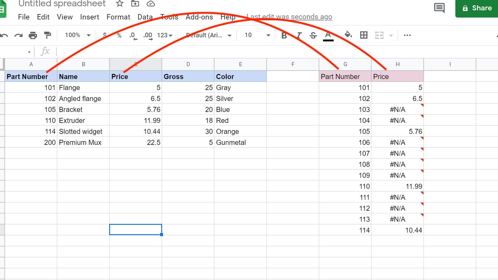Open the Data menu
498x280 pixels.
click(x=145, y=17)
